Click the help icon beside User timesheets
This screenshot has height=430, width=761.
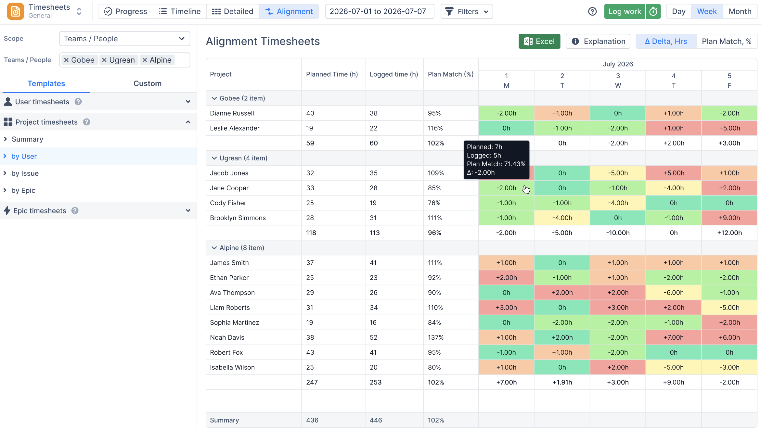point(78,102)
